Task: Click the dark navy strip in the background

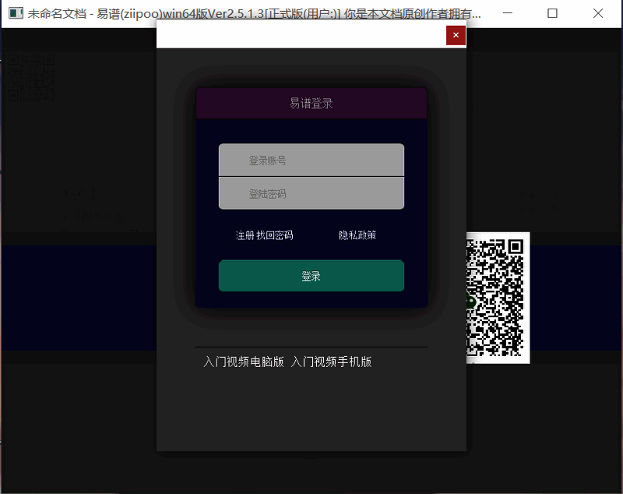Action: [78, 296]
